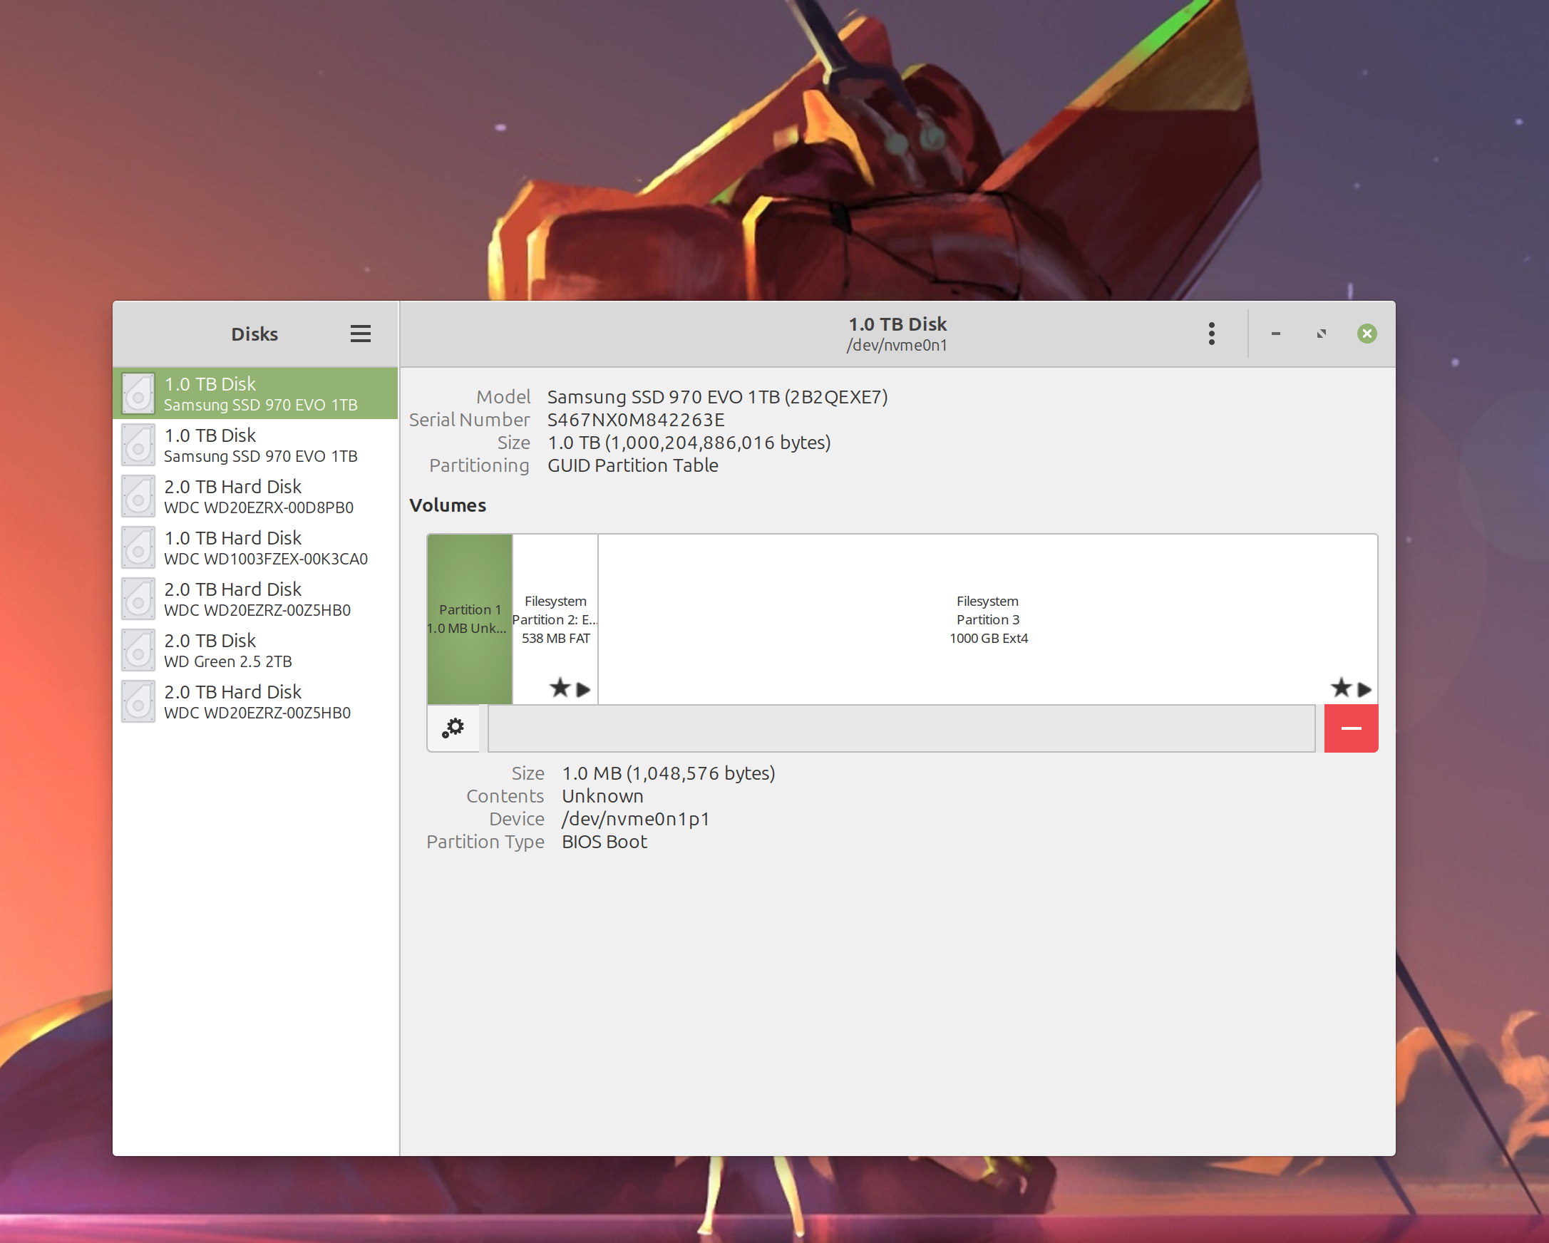Click the partition options gear icon
The image size is (1549, 1243).
point(453,728)
